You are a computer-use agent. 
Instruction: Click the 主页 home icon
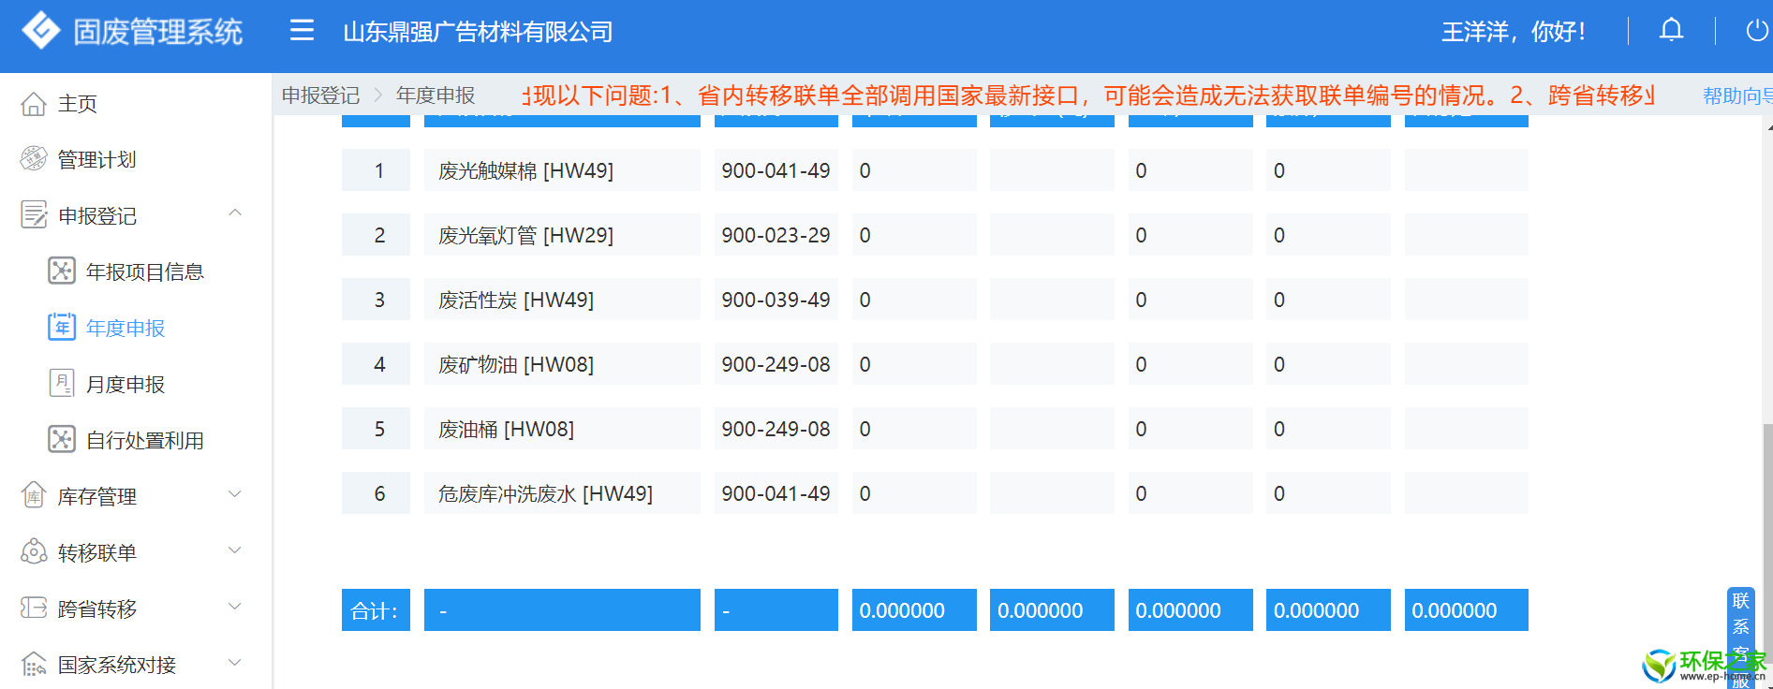(34, 104)
